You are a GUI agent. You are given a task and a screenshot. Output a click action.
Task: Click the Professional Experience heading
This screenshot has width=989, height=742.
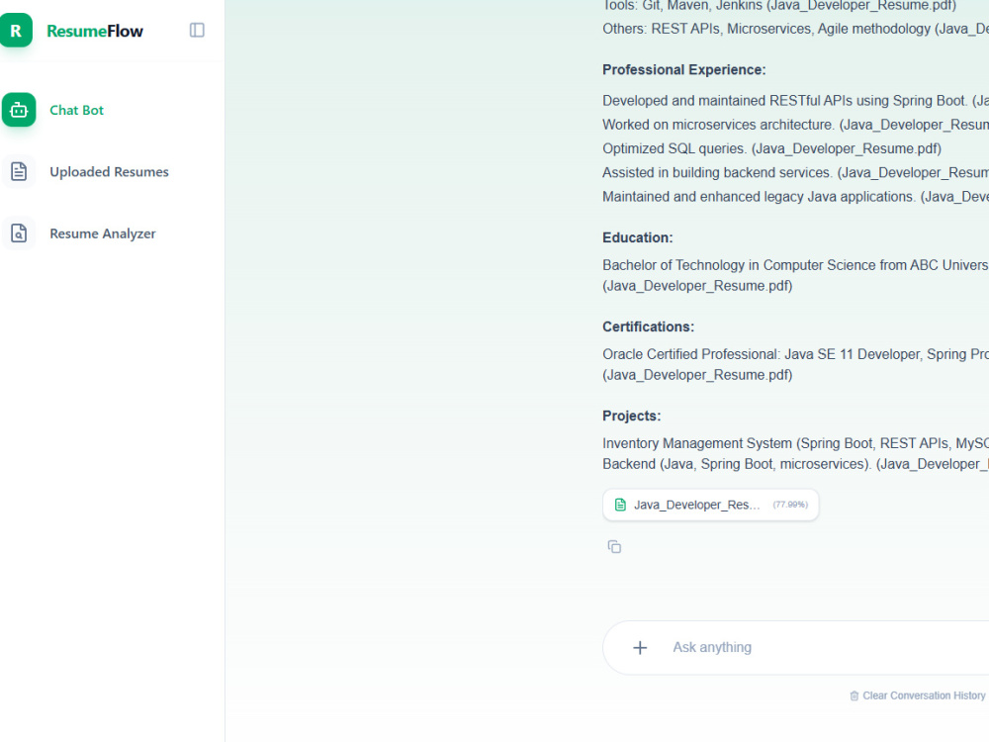683,70
